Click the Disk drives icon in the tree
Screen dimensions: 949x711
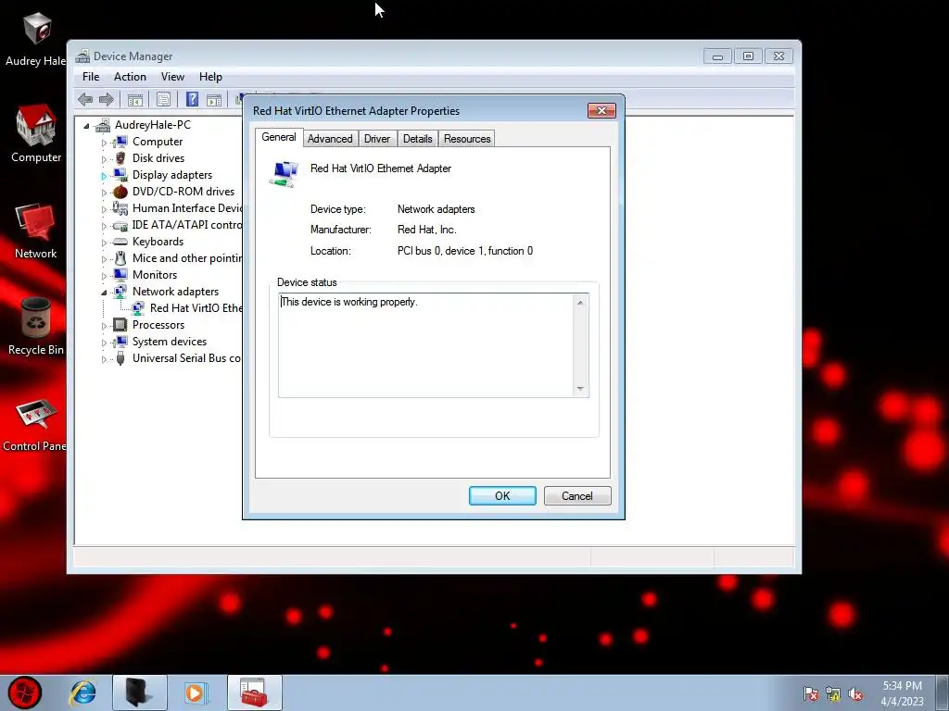(120, 157)
